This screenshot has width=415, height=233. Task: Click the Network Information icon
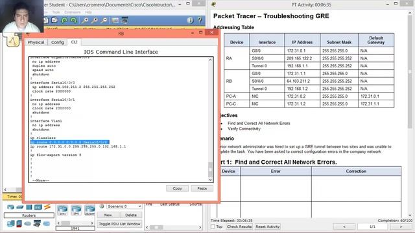(x=190, y=20)
